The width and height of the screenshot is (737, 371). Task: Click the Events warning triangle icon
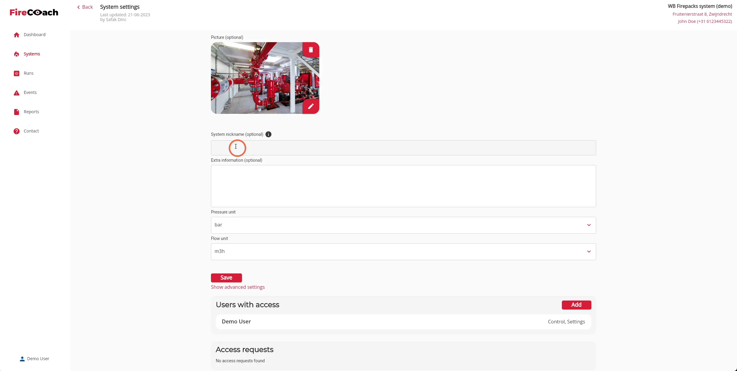point(17,93)
